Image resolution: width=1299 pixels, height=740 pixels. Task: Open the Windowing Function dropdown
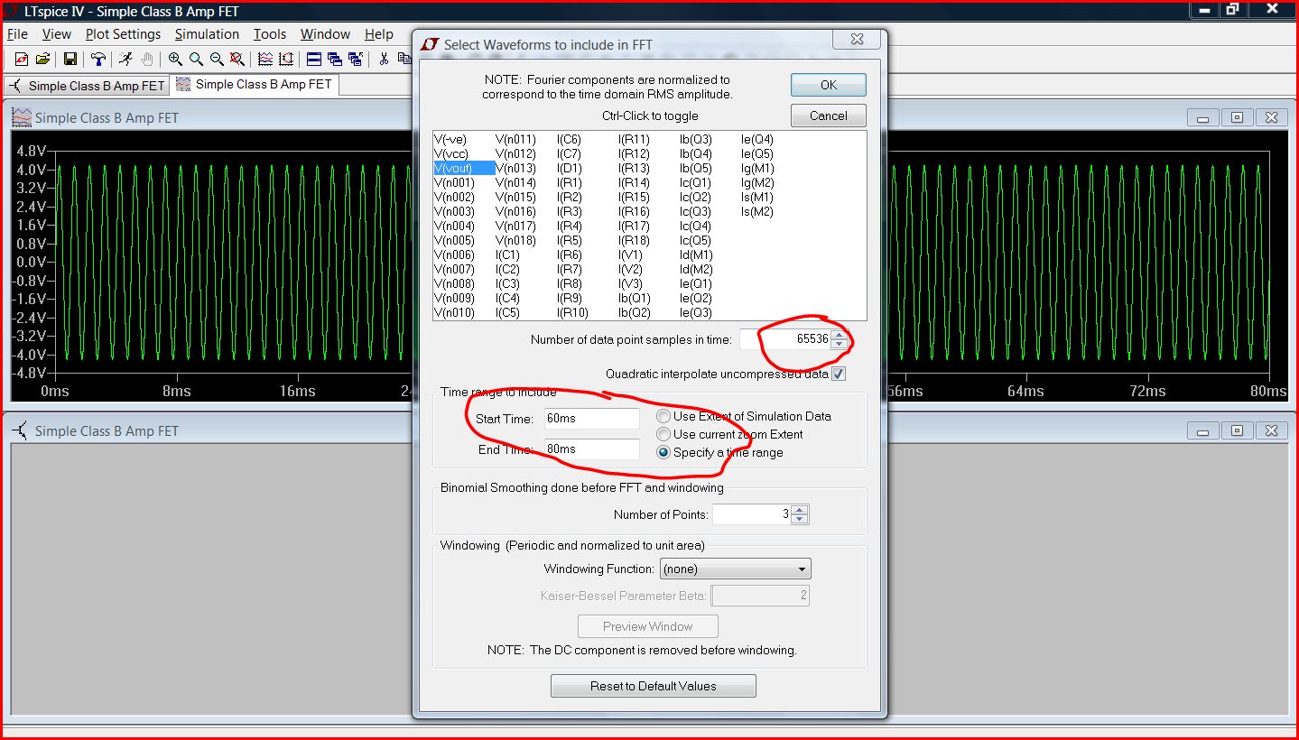pos(736,569)
